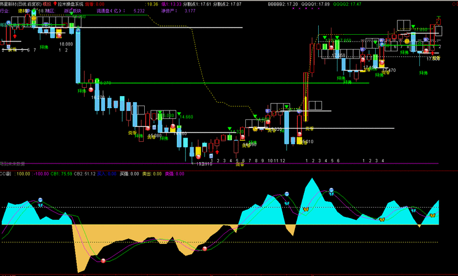
Task: Click the green horizontal line at 16.270
Action: click(221, 83)
